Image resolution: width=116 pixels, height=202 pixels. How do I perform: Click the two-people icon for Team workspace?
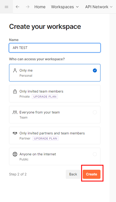(x=15, y=112)
